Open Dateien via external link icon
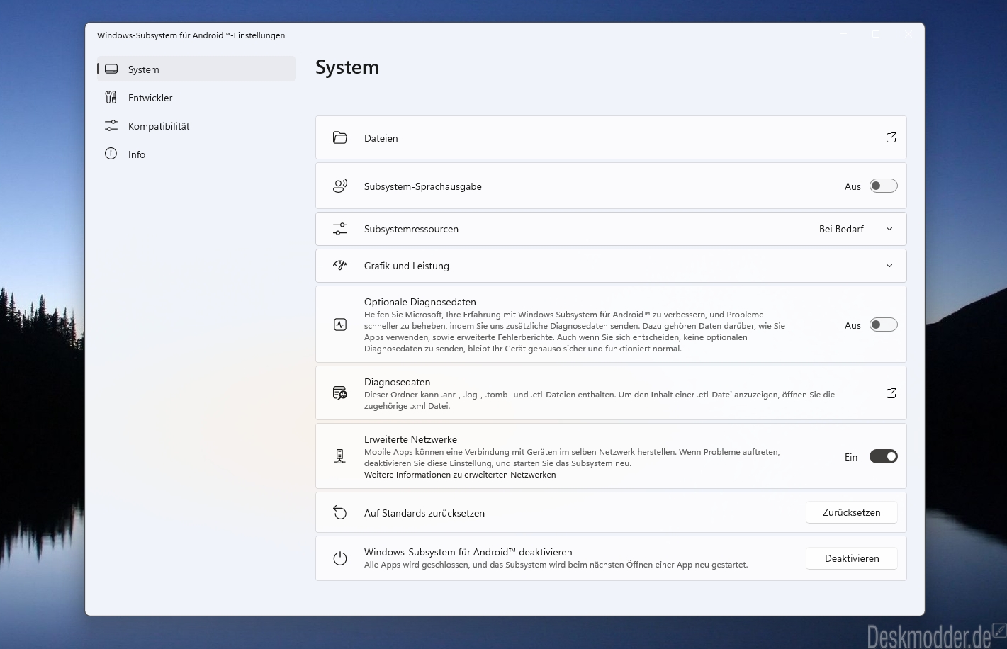Viewport: 1007px width, 649px height. coord(891,137)
